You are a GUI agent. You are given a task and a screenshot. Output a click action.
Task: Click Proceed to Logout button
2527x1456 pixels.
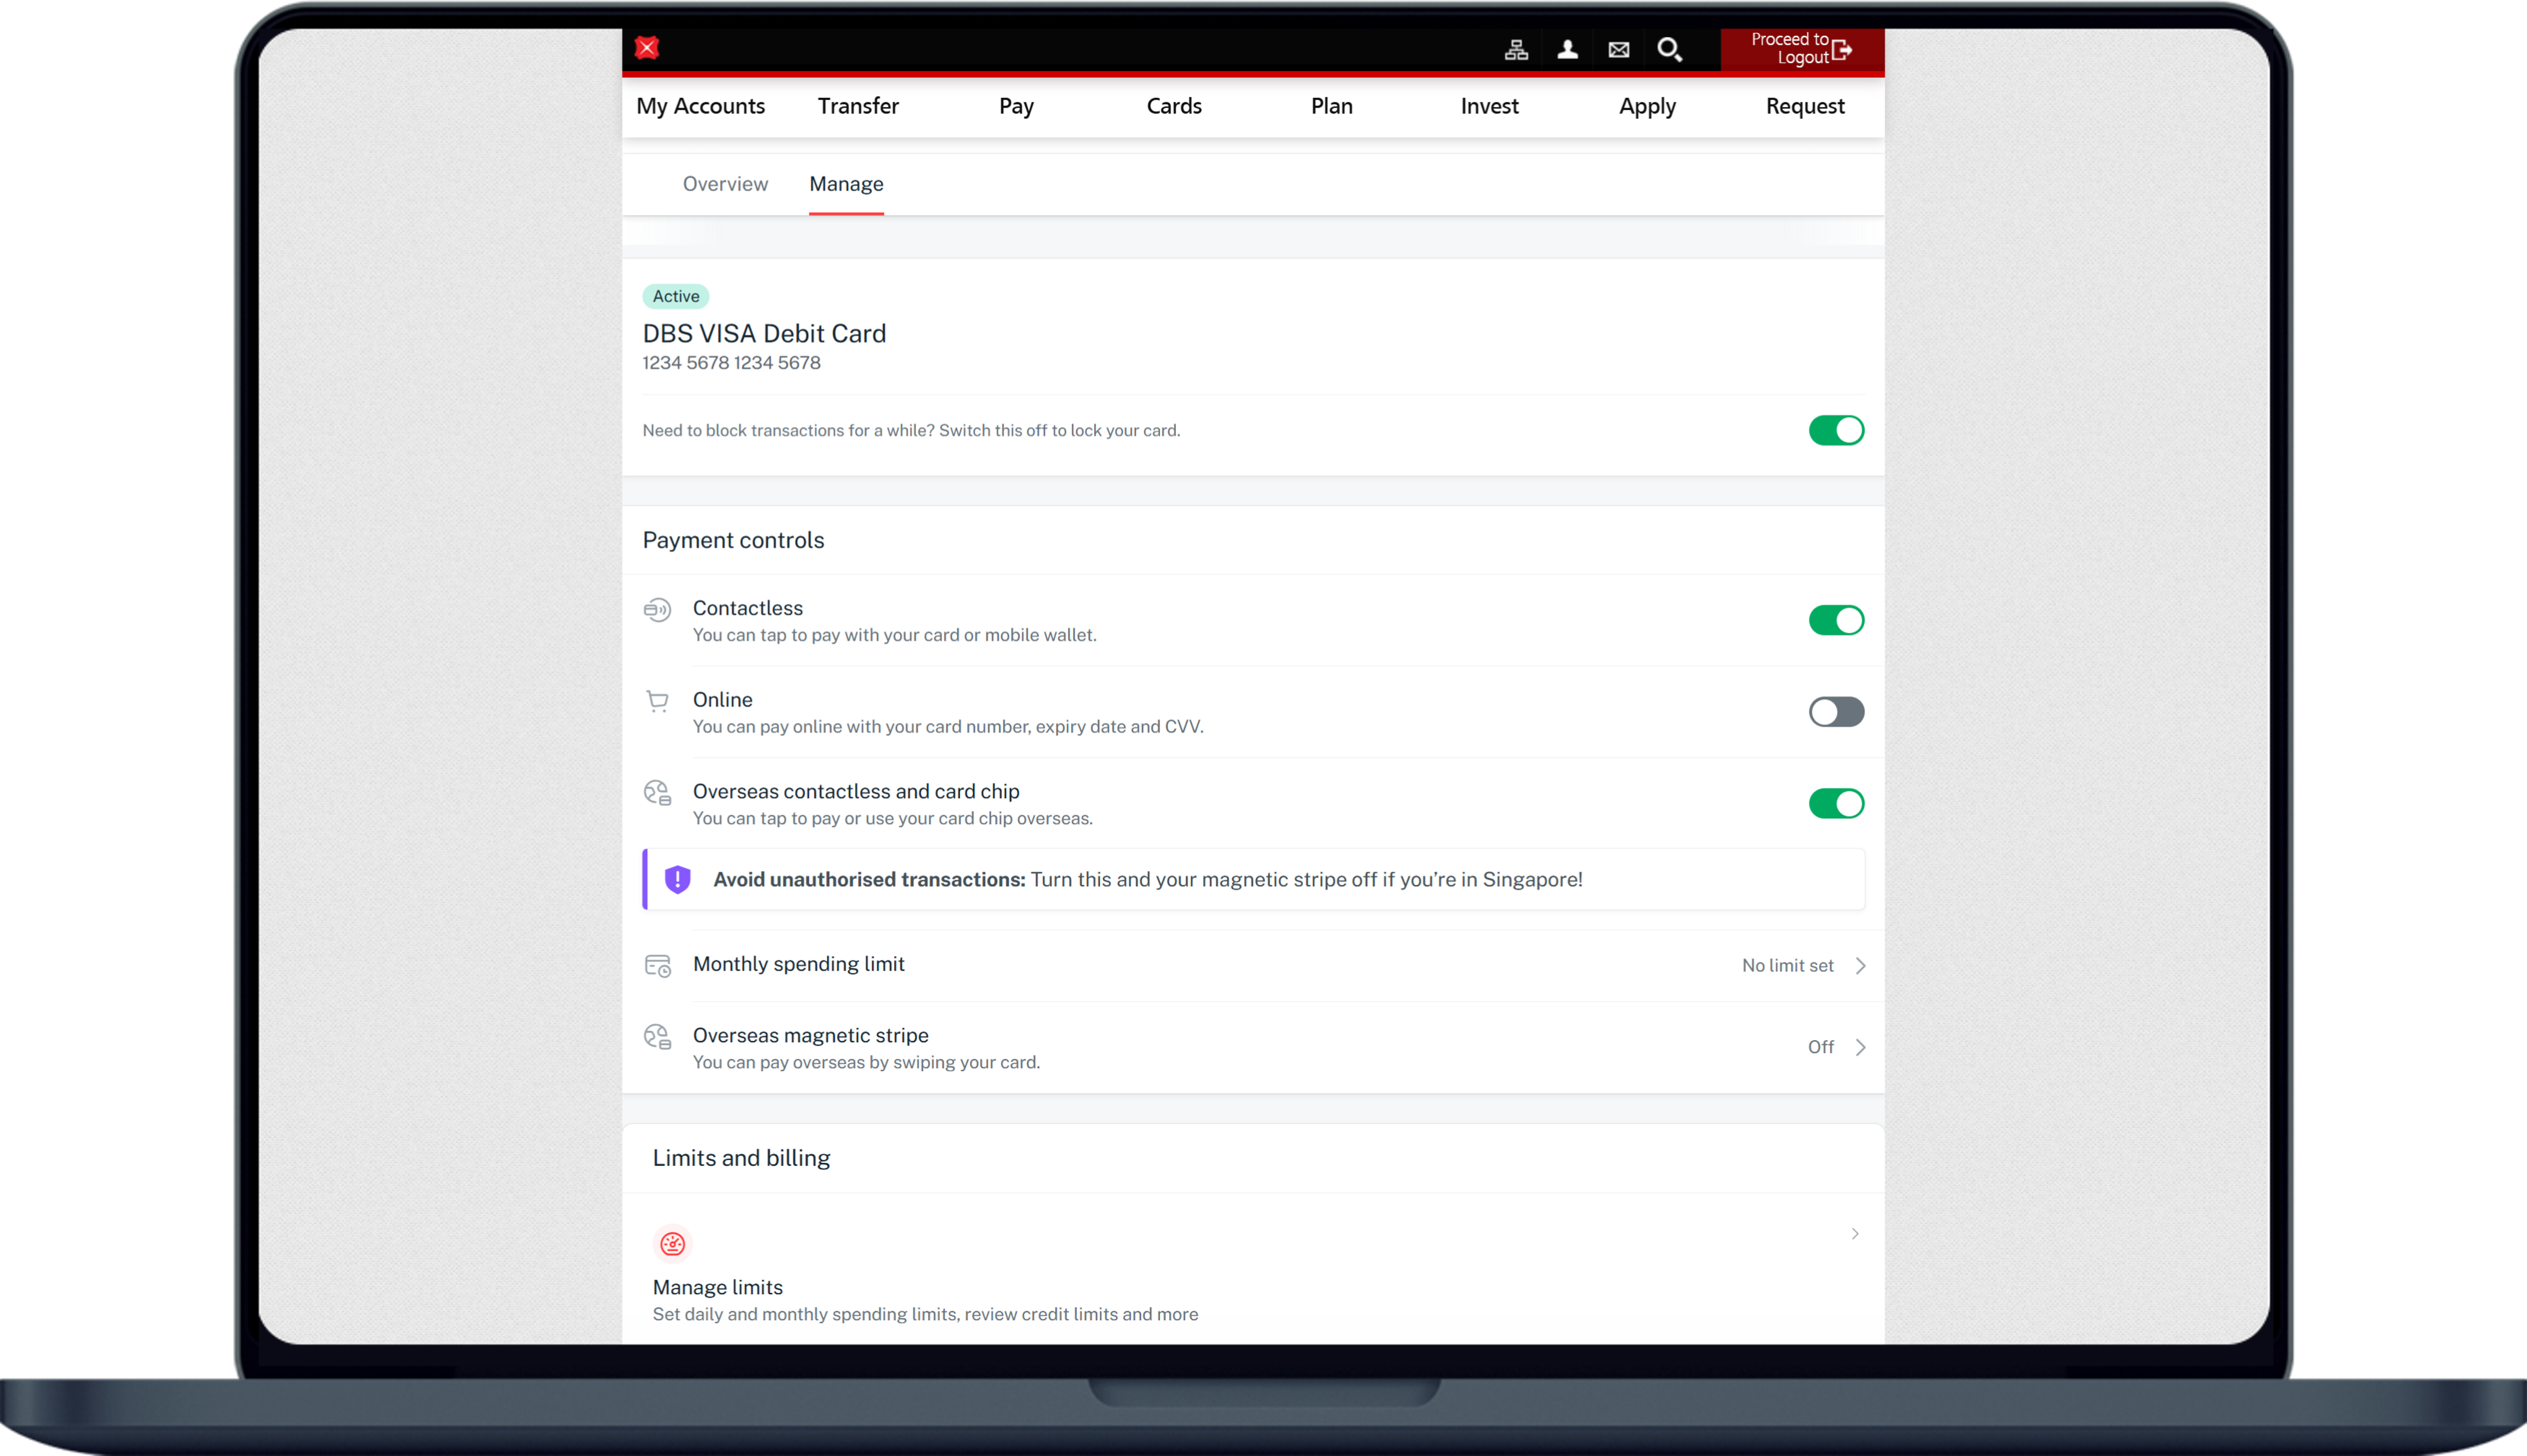[x=1801, y=49]
